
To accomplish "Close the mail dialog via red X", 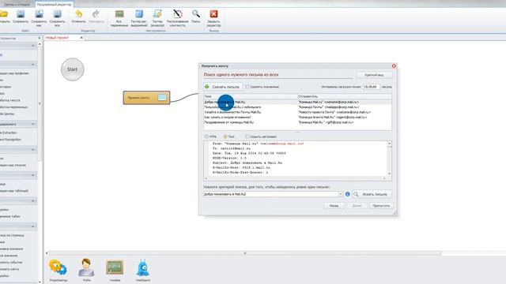I will (x=394, y=65).
